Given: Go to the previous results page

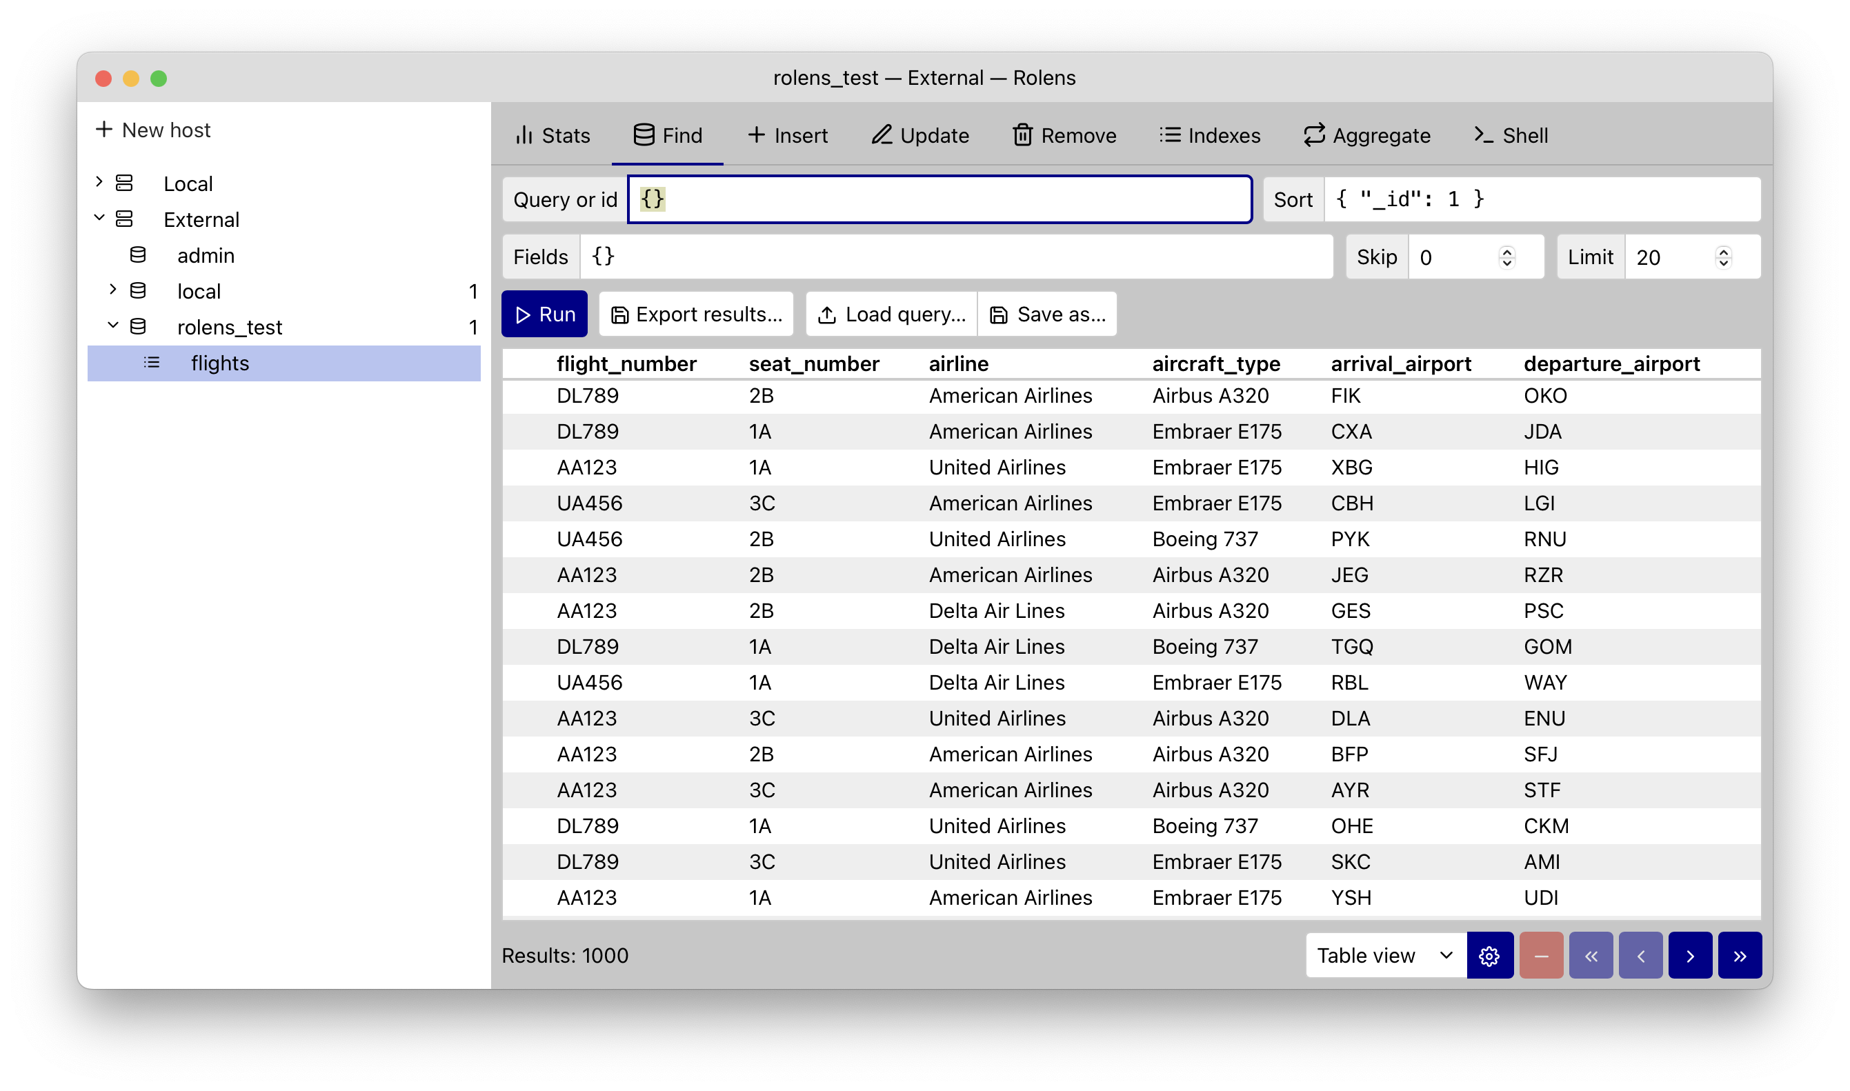Looking at the screenshot, I should [x=1640, y=955].
